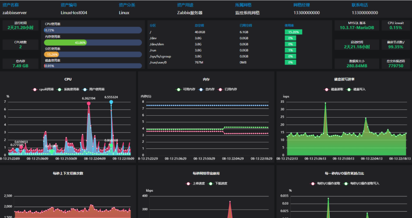
Task: Click the 40.0GB total space value
Action: [200, 32]
